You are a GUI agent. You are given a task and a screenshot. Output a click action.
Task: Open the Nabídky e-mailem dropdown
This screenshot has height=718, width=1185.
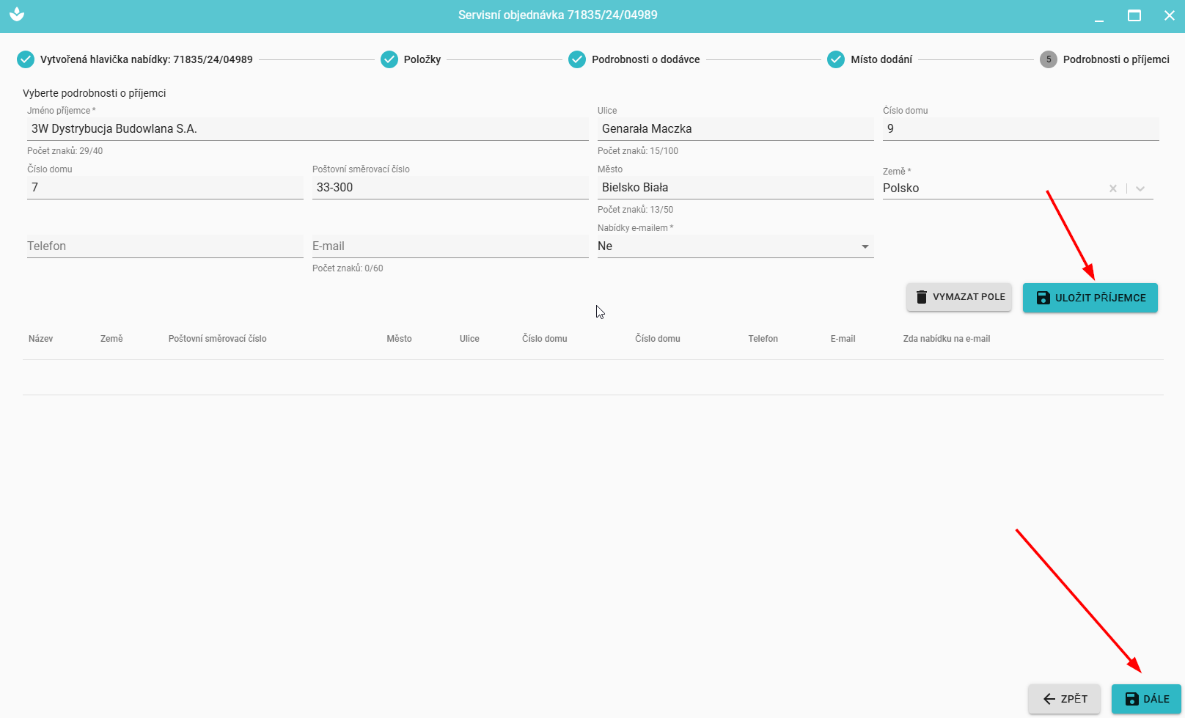pos(735,246)
